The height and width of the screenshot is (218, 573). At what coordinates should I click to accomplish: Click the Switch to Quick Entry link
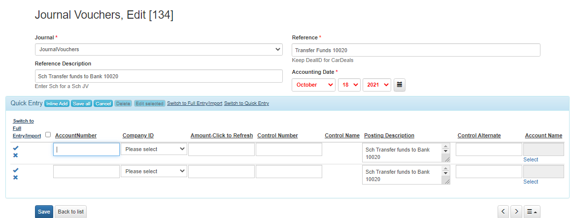coord(246,103)
